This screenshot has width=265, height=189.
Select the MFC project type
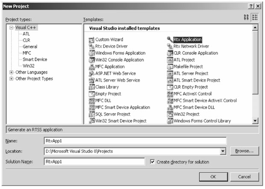point(27,53)
